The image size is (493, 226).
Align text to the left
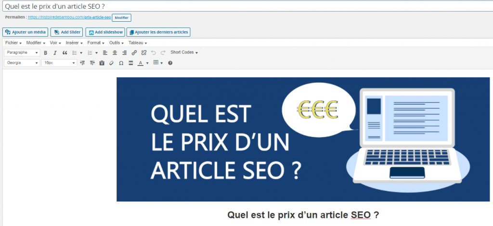pos(105,53)
